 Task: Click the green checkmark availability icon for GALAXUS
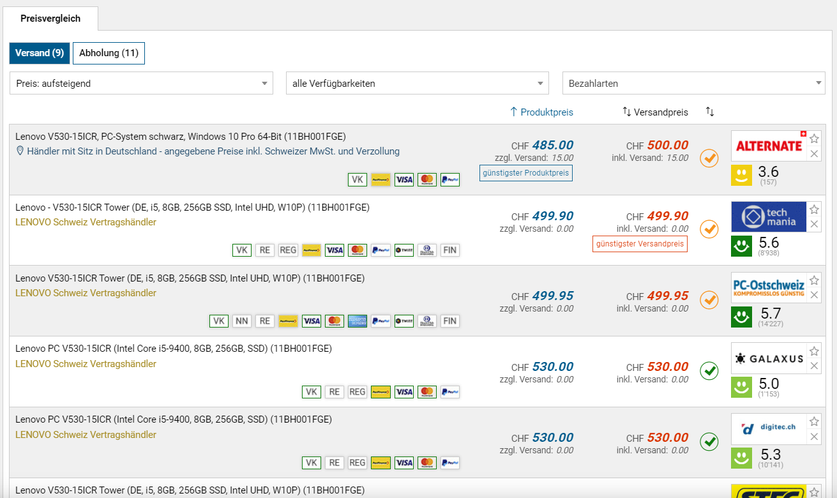[709, 370]
